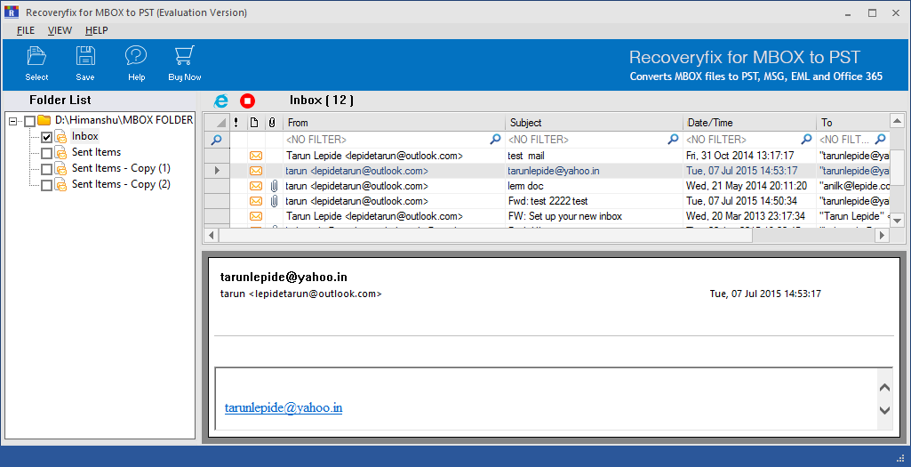
Task: Click the red stop icon
Action: (247, 101)
